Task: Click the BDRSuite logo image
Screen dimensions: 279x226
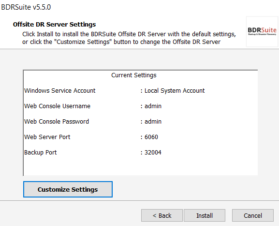Action: coord(262,31)
